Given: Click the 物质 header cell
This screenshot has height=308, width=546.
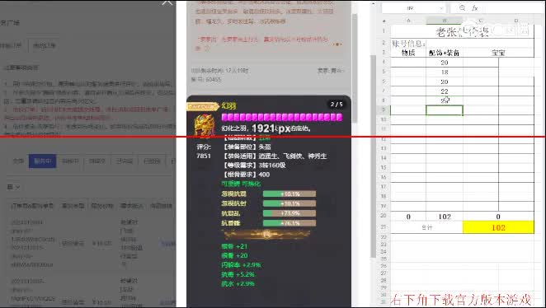Looking at the screenshot, I should [x=408, y=53].
